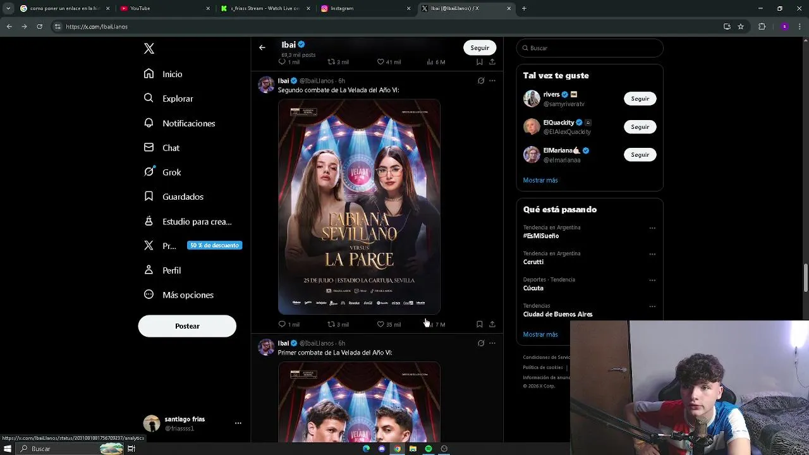Open account menu dots for santiago frias
This screenshot has width=809, height=455.
coord(238,423)
